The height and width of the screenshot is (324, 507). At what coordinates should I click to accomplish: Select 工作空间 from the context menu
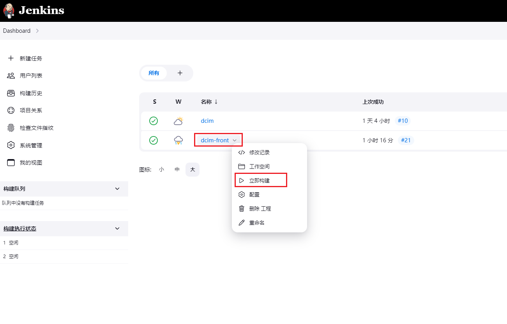(x=269, y=166)
